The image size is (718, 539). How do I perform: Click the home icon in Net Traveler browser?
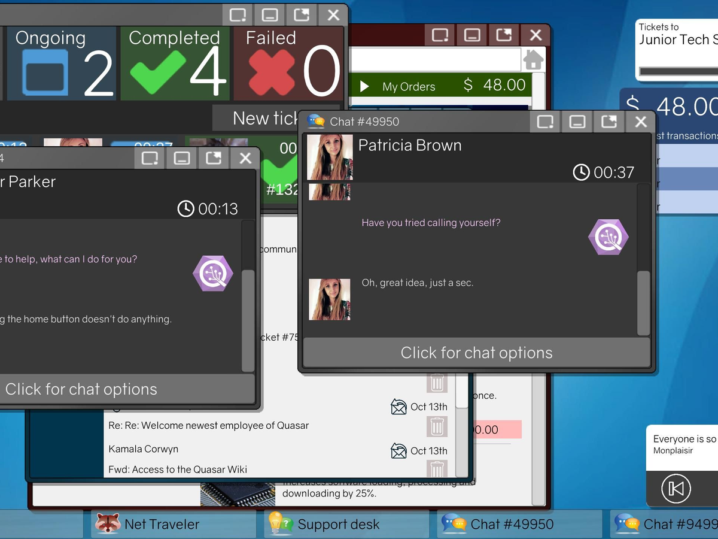point(533,60)
